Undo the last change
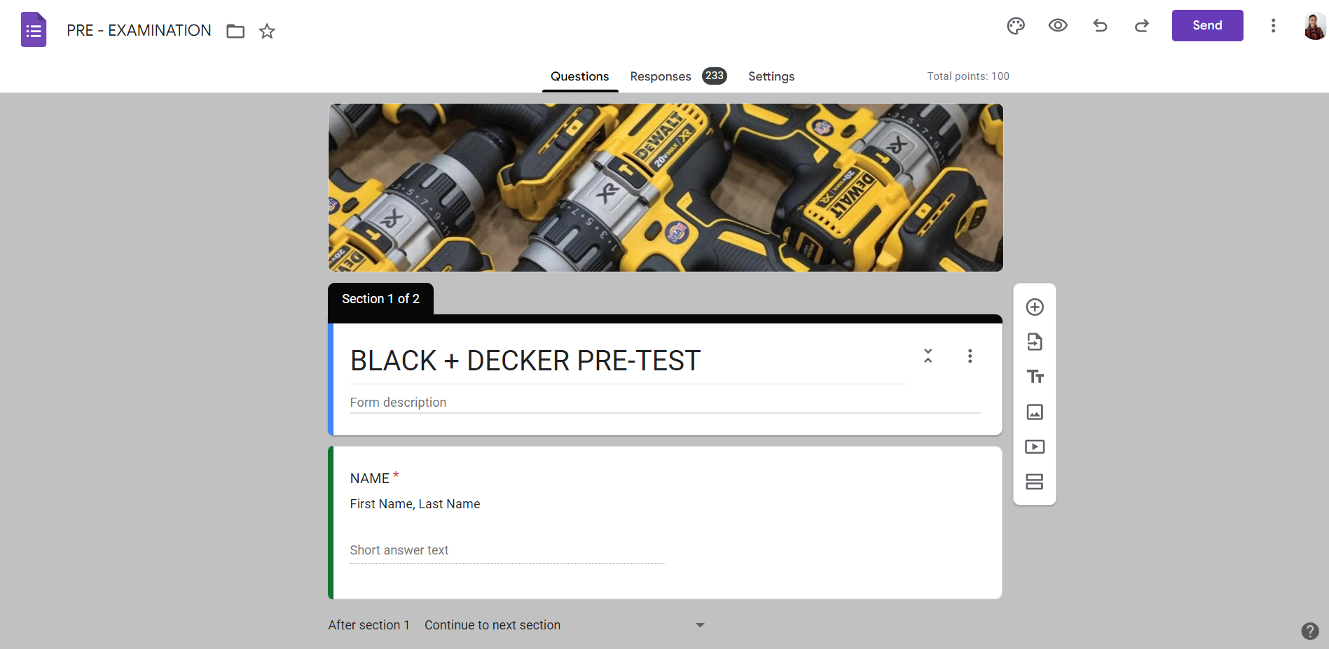Image resolution: width=1329 pixels, height=649 pixels. tap(1100, 26)
